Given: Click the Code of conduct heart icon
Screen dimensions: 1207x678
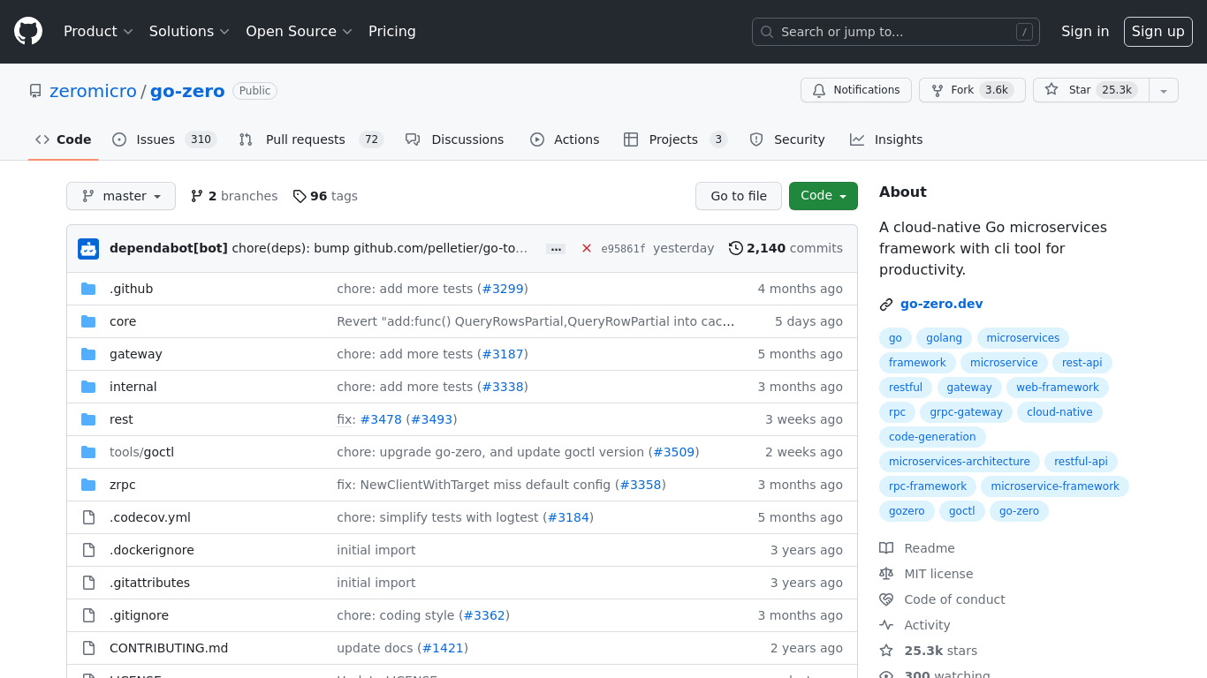Looking at the screenshot, I should pyautogui.click(x=886, y=599).
